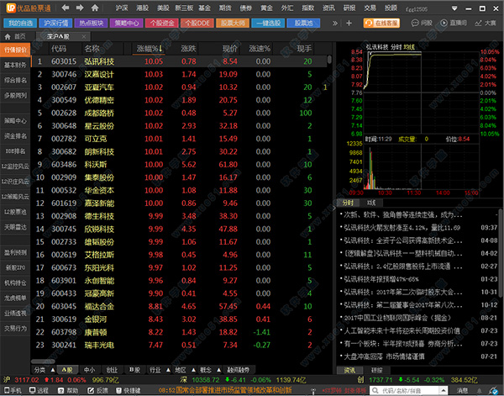Select 天眼雷达 in sidebar

point(15,227)
